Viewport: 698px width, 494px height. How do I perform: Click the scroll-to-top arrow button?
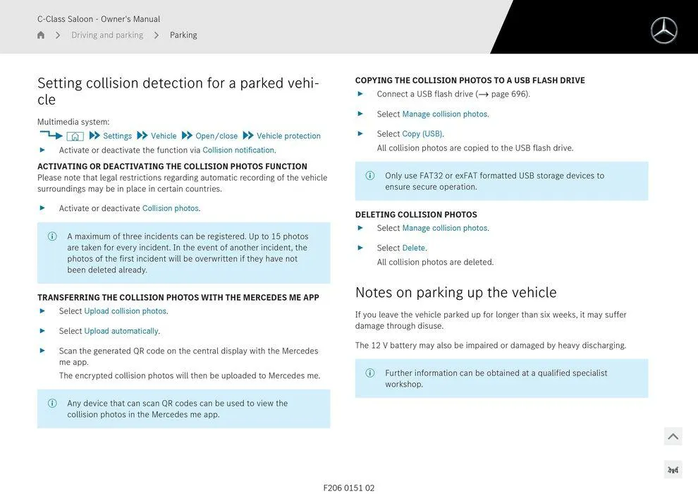tap(673, 437)
